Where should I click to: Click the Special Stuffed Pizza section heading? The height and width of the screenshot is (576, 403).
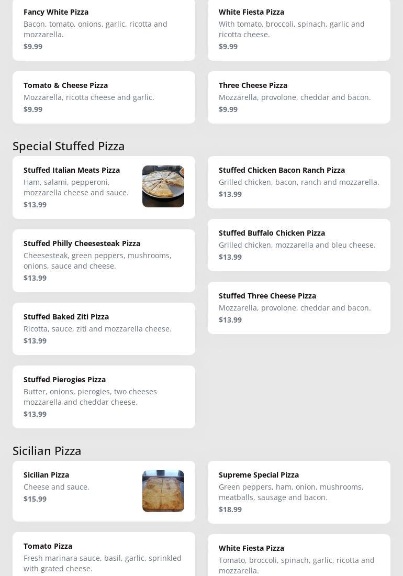tap(69, 146)
